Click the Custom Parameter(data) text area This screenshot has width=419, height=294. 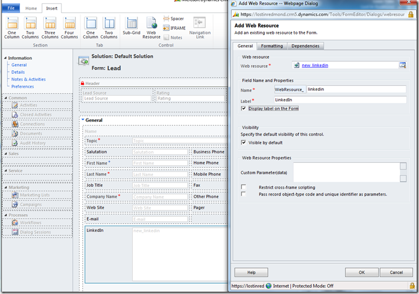347,172
